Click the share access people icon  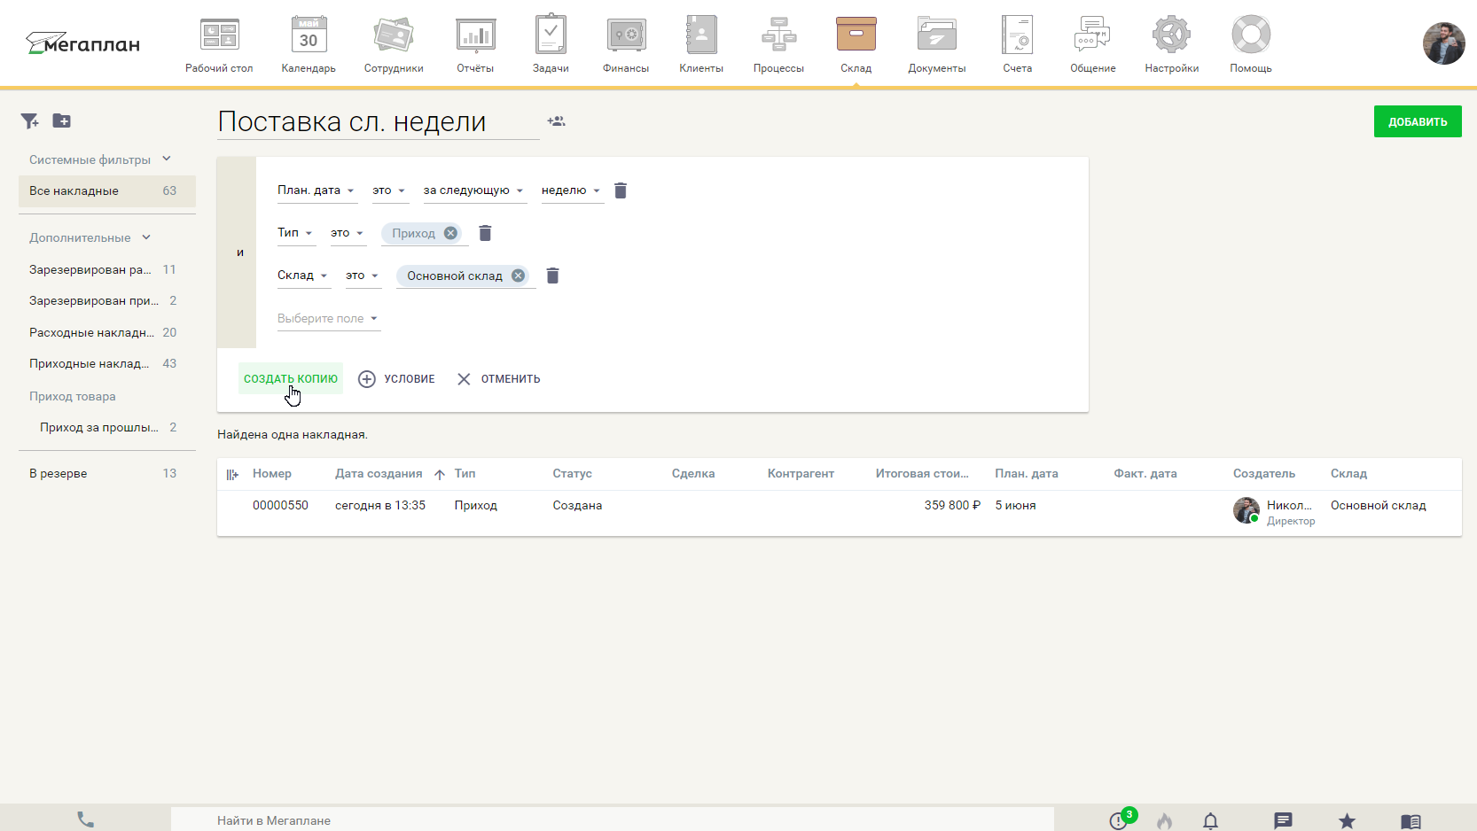point(556,121)
